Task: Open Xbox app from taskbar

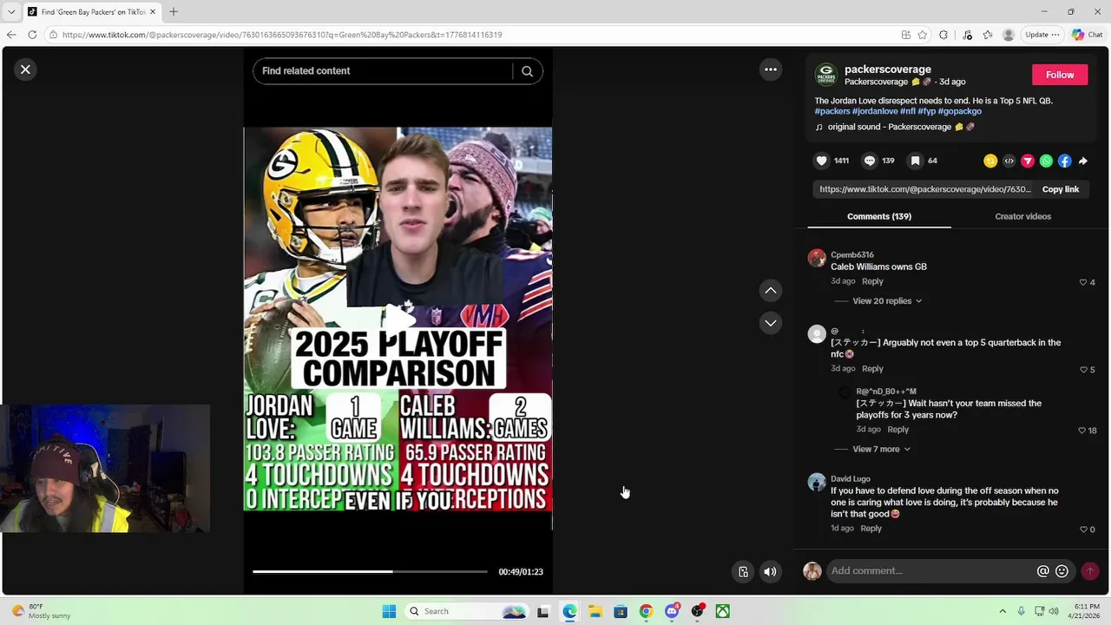Action: click(722, 611)
